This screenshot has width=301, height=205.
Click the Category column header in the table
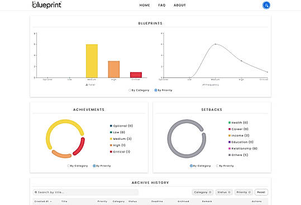point(118,201)
